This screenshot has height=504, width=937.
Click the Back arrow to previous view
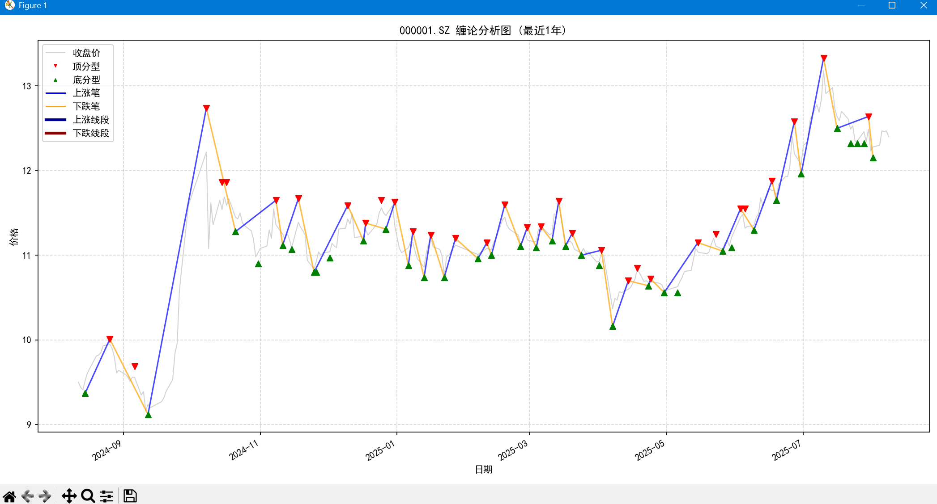(28, 496)
